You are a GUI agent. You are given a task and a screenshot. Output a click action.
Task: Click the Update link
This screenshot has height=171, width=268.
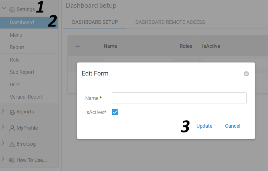[204, 126]
